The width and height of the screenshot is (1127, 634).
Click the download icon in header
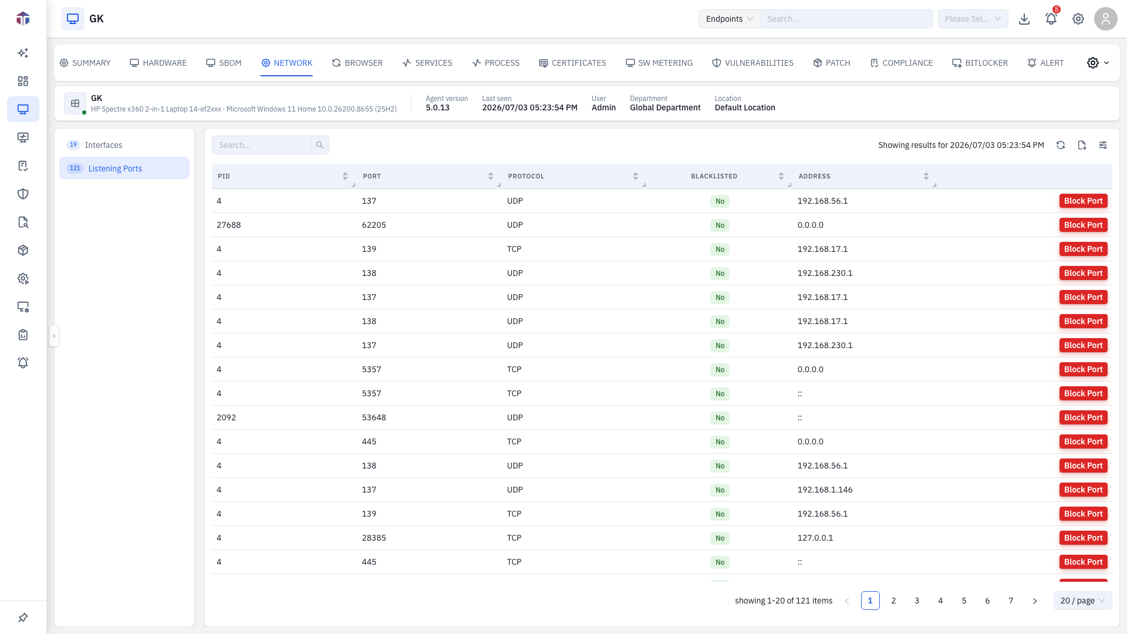[1024, 19]
